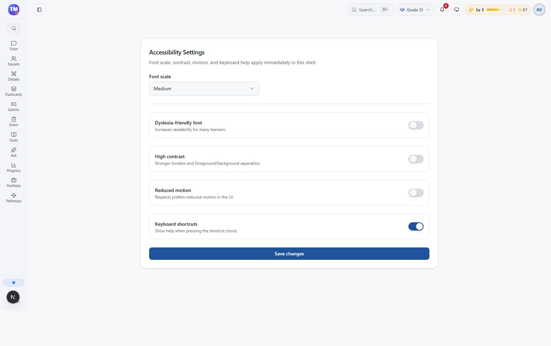This screenshot has height=346, width=551.
Task: Expand the Grade 13 selector
Action: 415,10
